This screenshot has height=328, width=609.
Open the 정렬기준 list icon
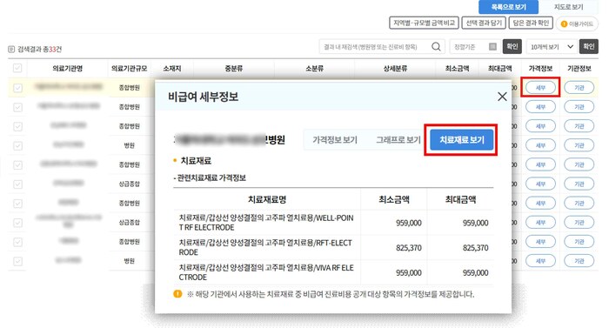point(492,47)
